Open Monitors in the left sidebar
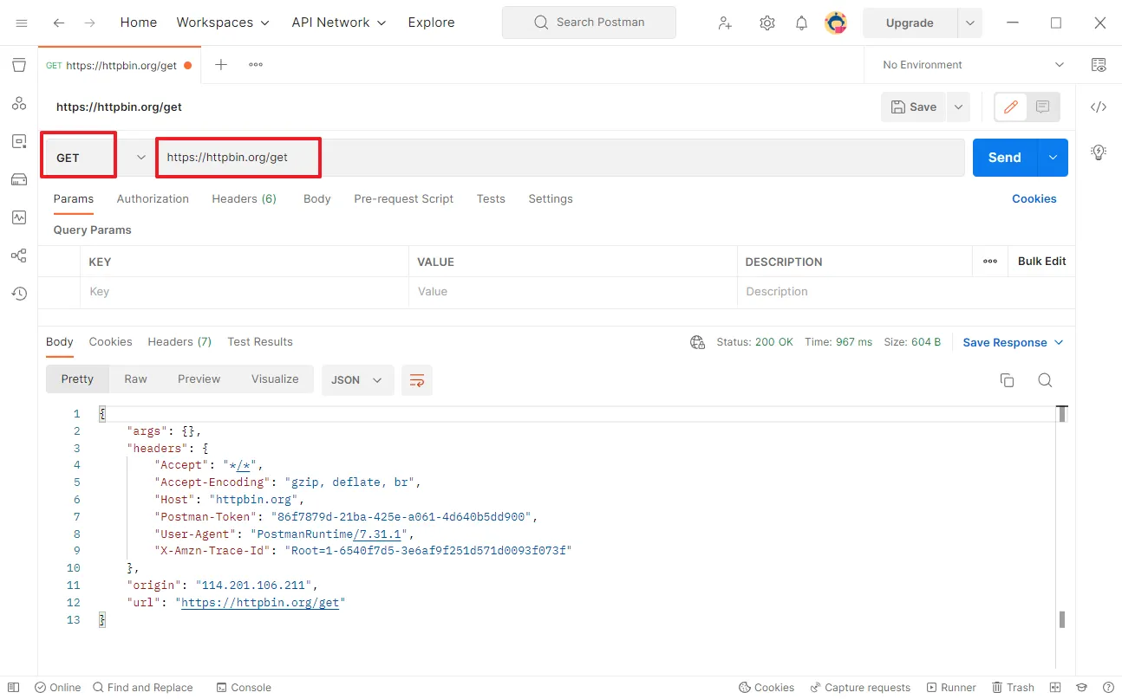The height and width of the screenshot is (699, 1122). pos(19,217)
